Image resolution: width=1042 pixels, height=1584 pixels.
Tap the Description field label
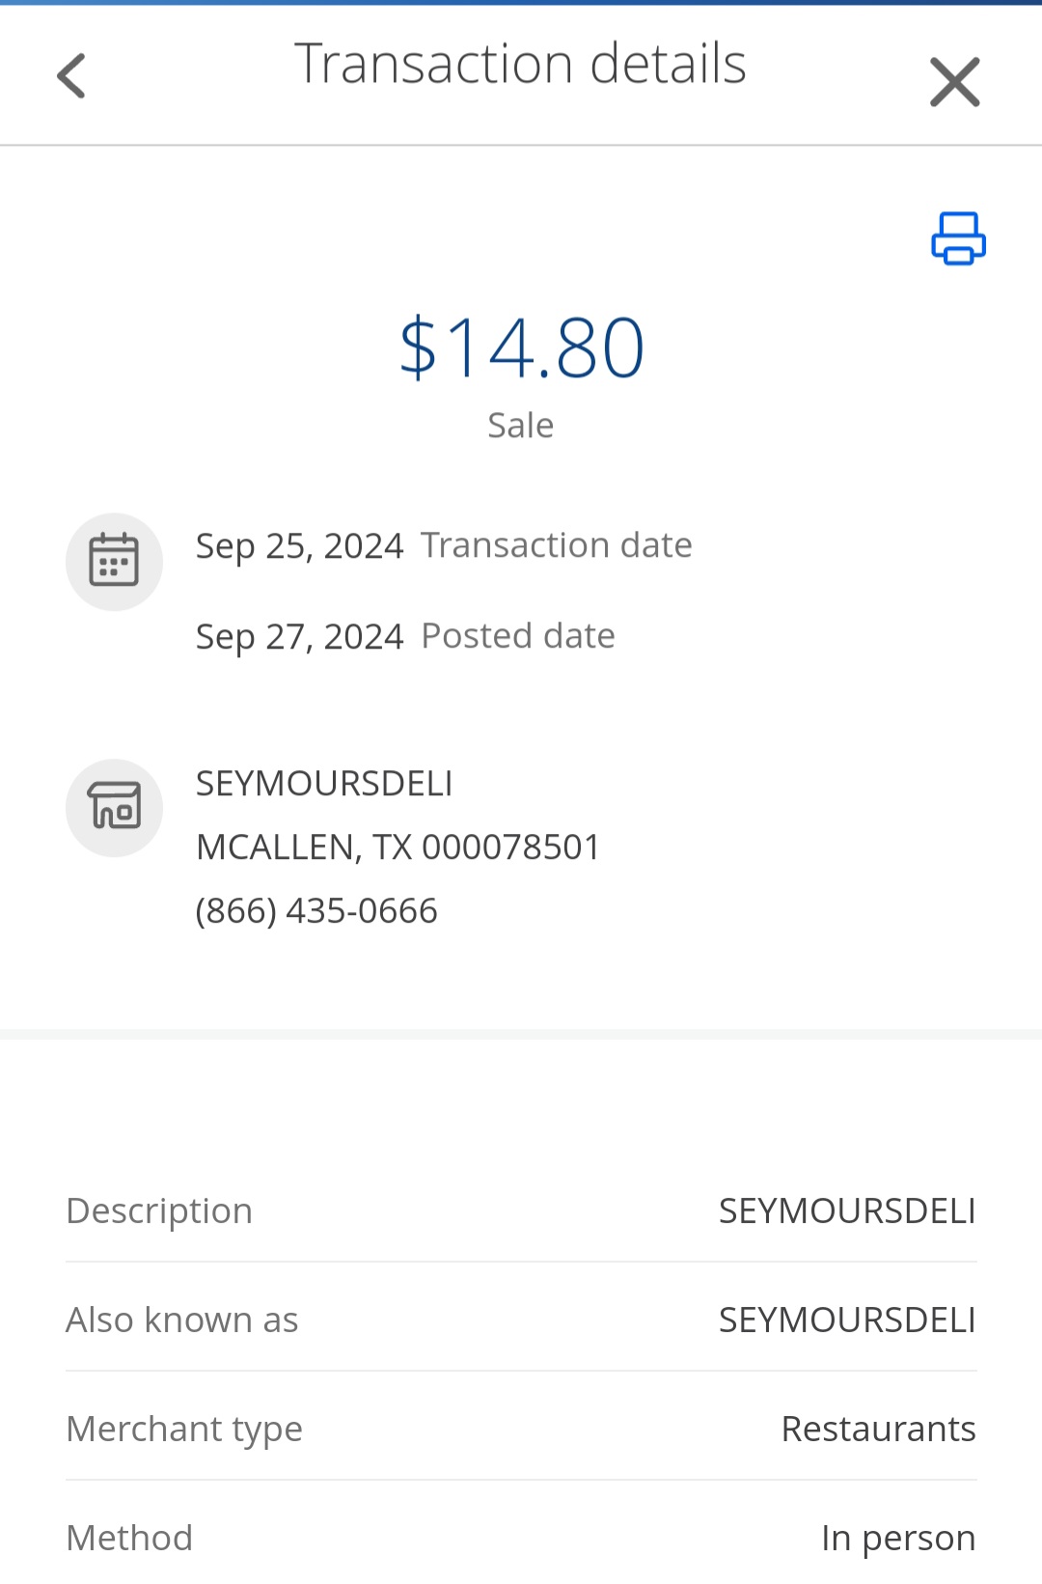point(159,1211)
